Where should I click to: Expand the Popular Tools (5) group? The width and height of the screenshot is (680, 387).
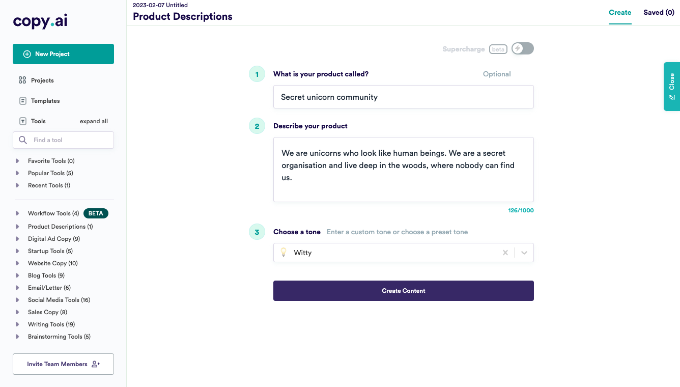(x=18, y=173)
